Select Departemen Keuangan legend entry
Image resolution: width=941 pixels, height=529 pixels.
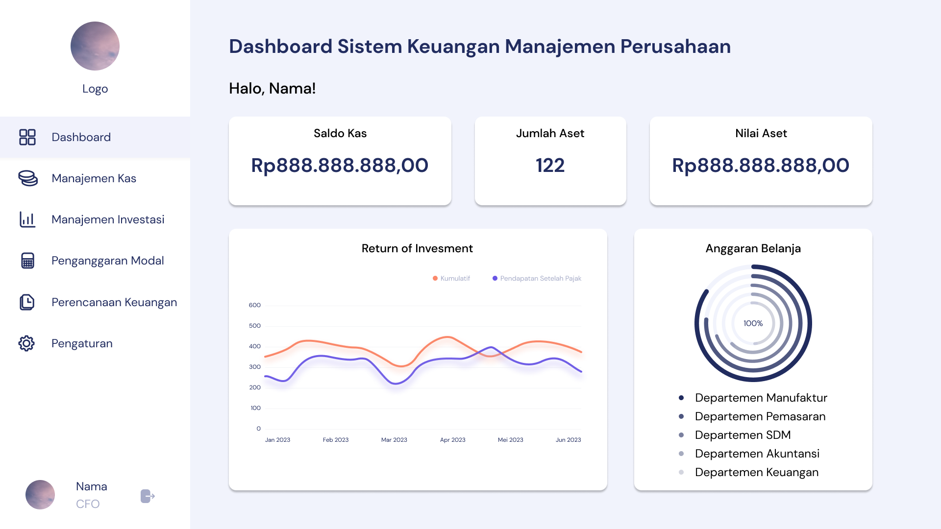(756, 472)
